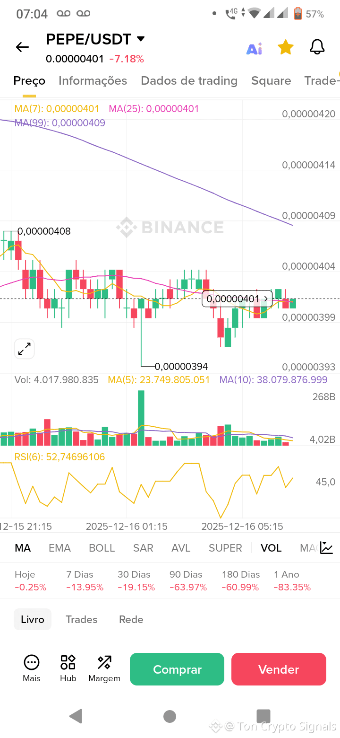Open chart indicator settings icon
Viewport: 340px width, 738px height.
tap(326, 548)
